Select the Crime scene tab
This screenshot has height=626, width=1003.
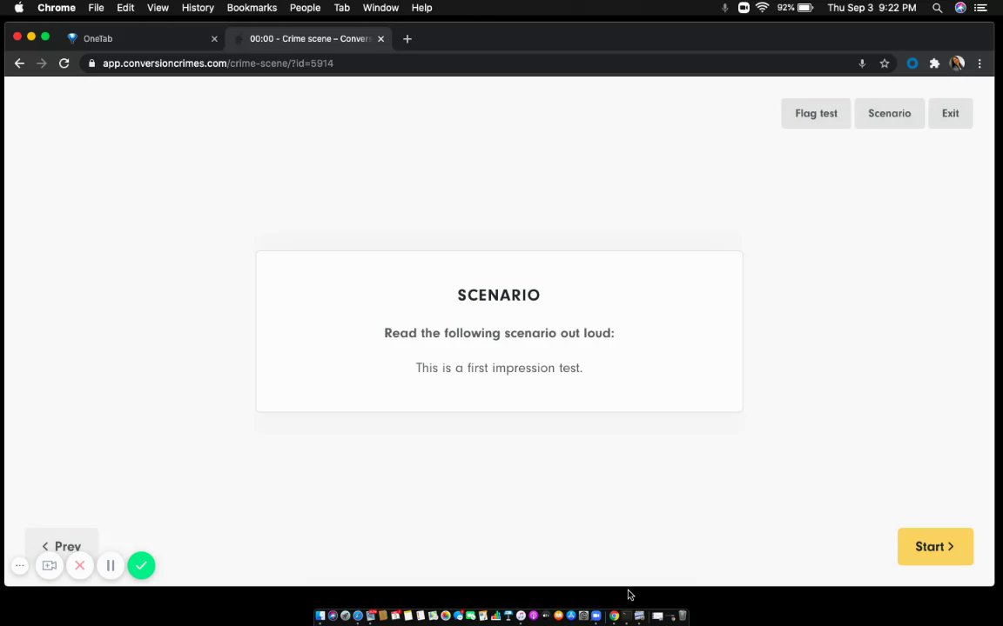[x=309, y=38]
